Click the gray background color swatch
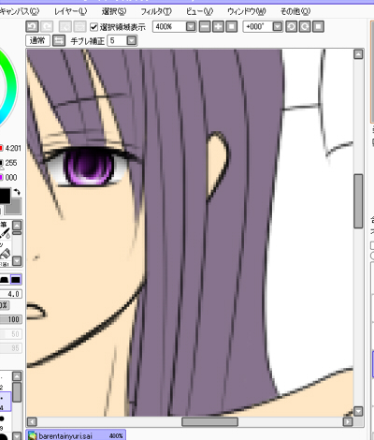 14,207
